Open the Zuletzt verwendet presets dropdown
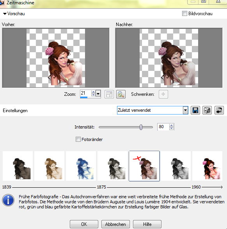Image resolution: width=227 pixels, height=229 pixels. (185, 110)
